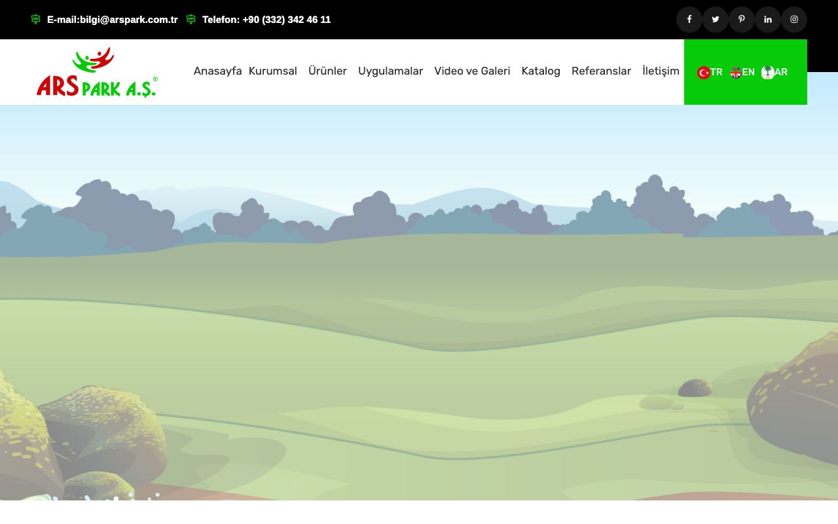838x524 pixels.
Task: Expand the Video ve Galeri menu
Action: pos(472,71)
